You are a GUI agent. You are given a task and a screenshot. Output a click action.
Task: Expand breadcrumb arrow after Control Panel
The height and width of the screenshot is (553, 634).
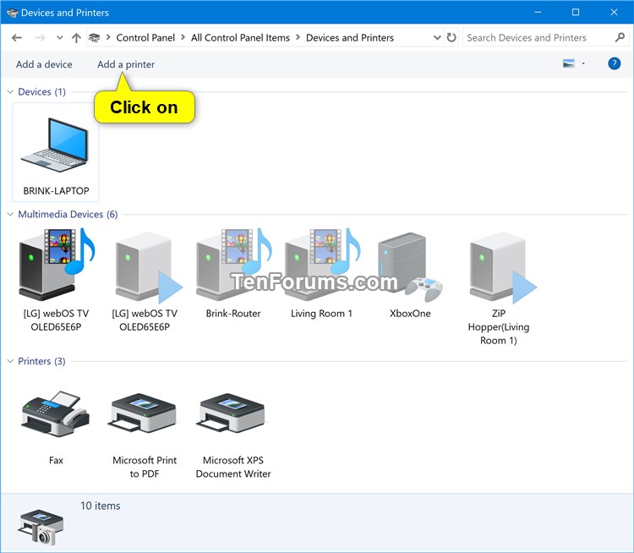coord(183,37)
